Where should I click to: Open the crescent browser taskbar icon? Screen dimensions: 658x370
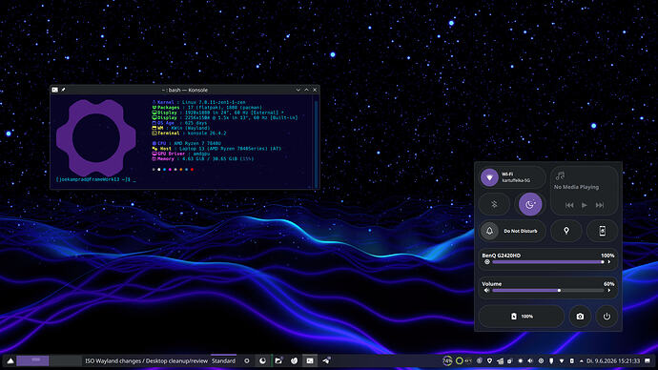pyautogui.click(x=262, y=360)
